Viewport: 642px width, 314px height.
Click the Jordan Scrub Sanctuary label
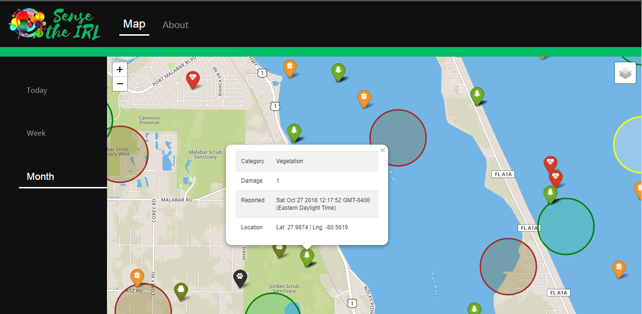(284, 289)
